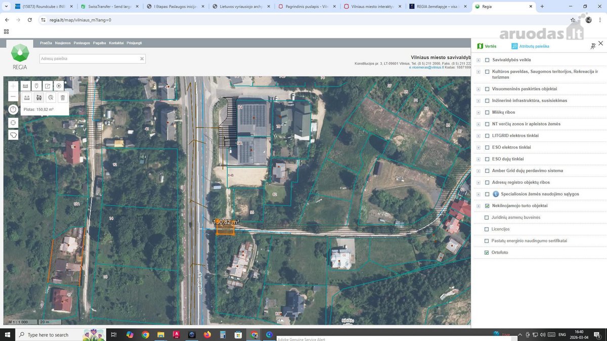This screenshot has height=341, width=607.
Task: Show full Lithuania outline extent
Action: pos(13,135)
